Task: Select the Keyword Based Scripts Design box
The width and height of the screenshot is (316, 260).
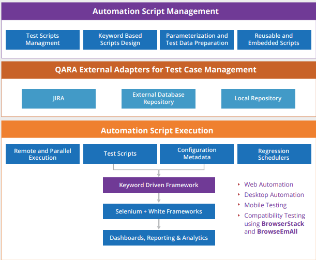Action: tap(120, 40)
